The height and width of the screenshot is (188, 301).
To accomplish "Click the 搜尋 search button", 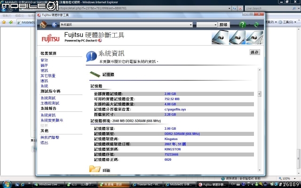I will (223, 25).
